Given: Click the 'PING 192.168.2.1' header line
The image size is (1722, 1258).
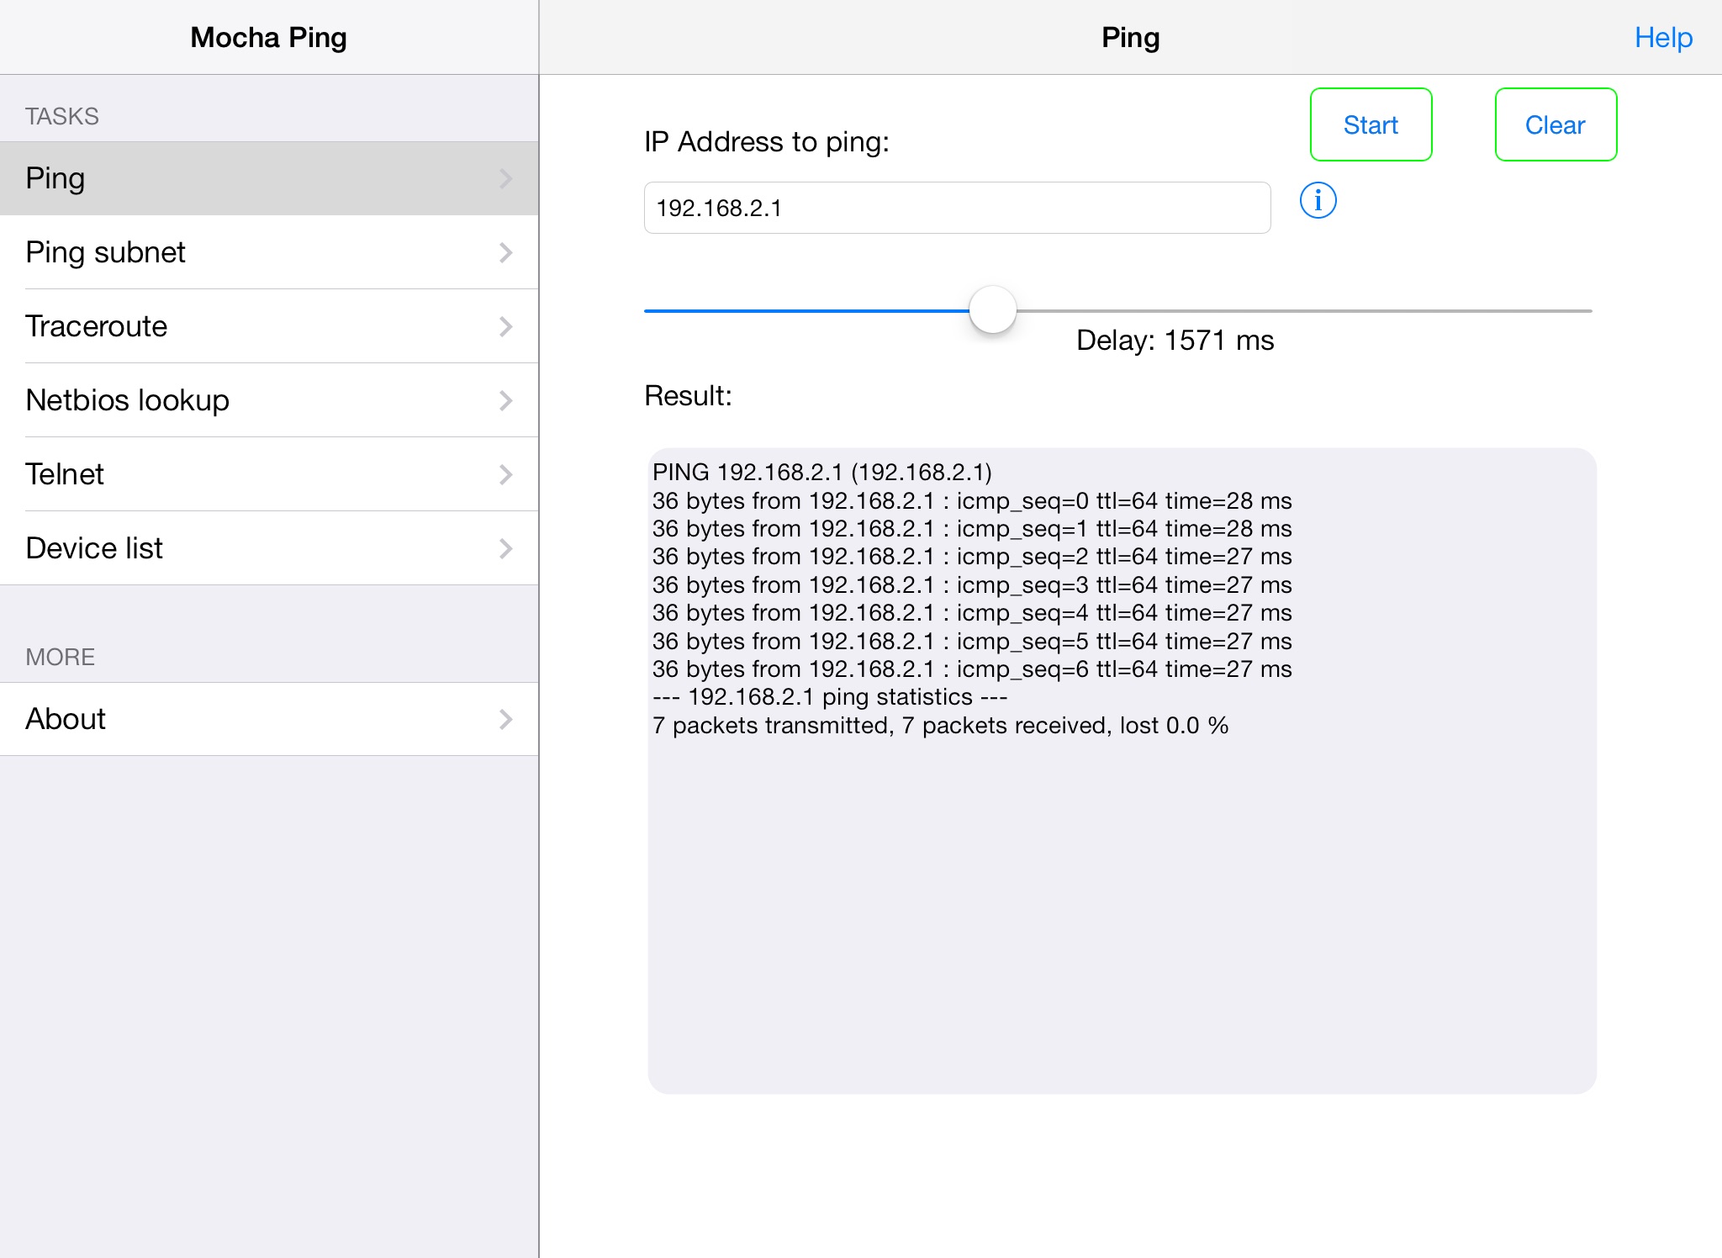Looking at the screenshot, I should (822, 473).
